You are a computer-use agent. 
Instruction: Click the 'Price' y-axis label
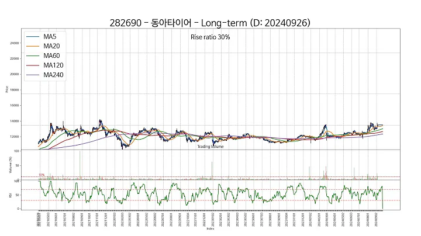[6, 89]
